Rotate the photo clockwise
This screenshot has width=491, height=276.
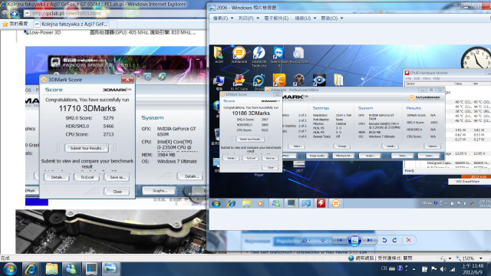395,240
